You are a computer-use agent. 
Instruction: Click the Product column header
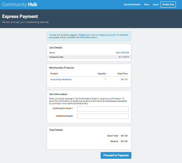tap(54, 74)
